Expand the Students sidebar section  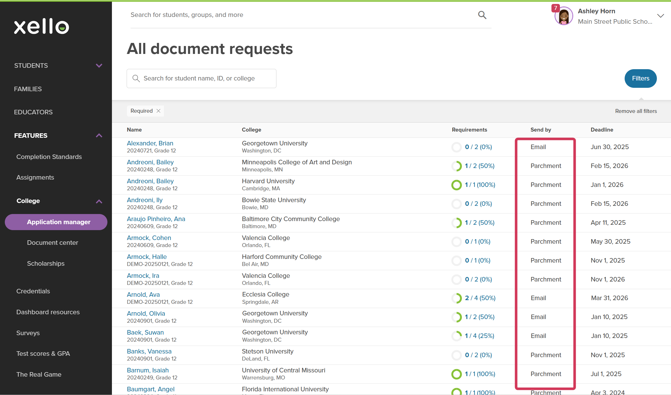[99, 66]
